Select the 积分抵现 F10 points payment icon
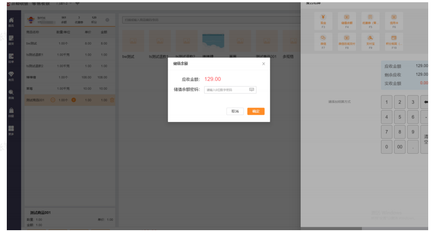435x232 pixels. [394, 42]
